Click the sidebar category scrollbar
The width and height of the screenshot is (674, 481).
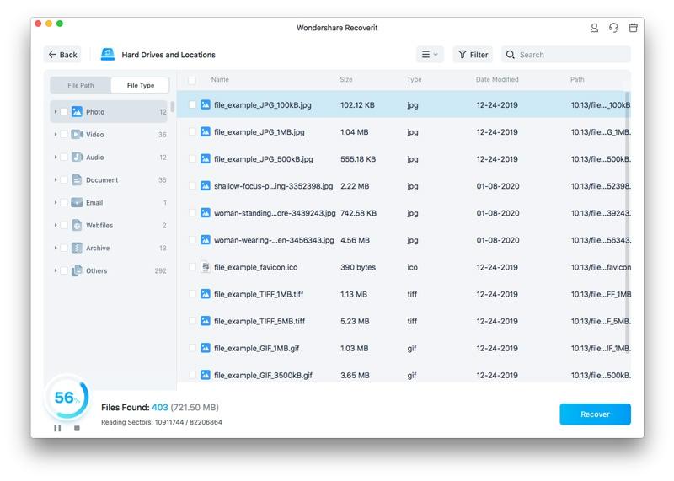173,107
